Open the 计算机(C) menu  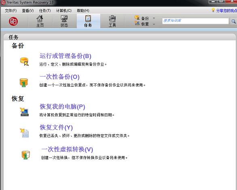tap(64, 10)
